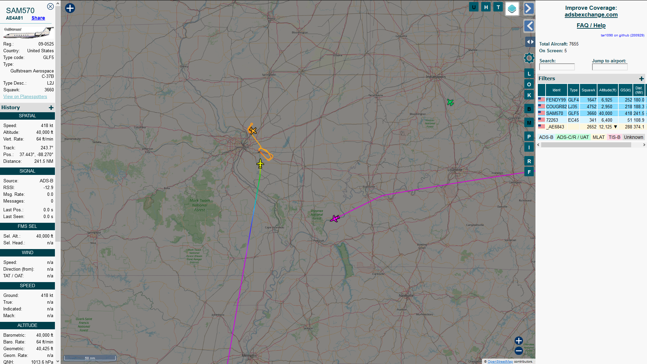
Task: Zoom in with the map plus button
Action: (x=519, y=341)
